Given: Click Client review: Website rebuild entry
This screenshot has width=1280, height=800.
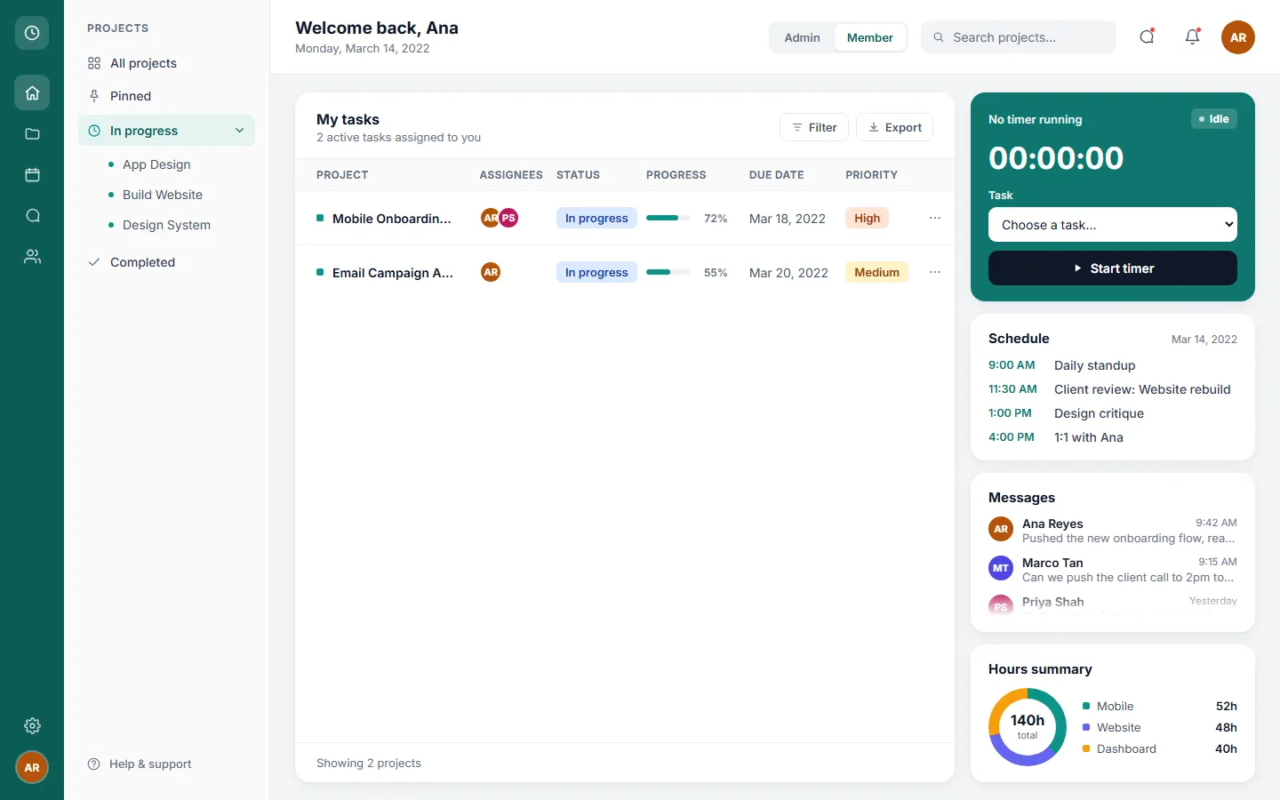Looking at the screenshot, I should coord(1113,389).
